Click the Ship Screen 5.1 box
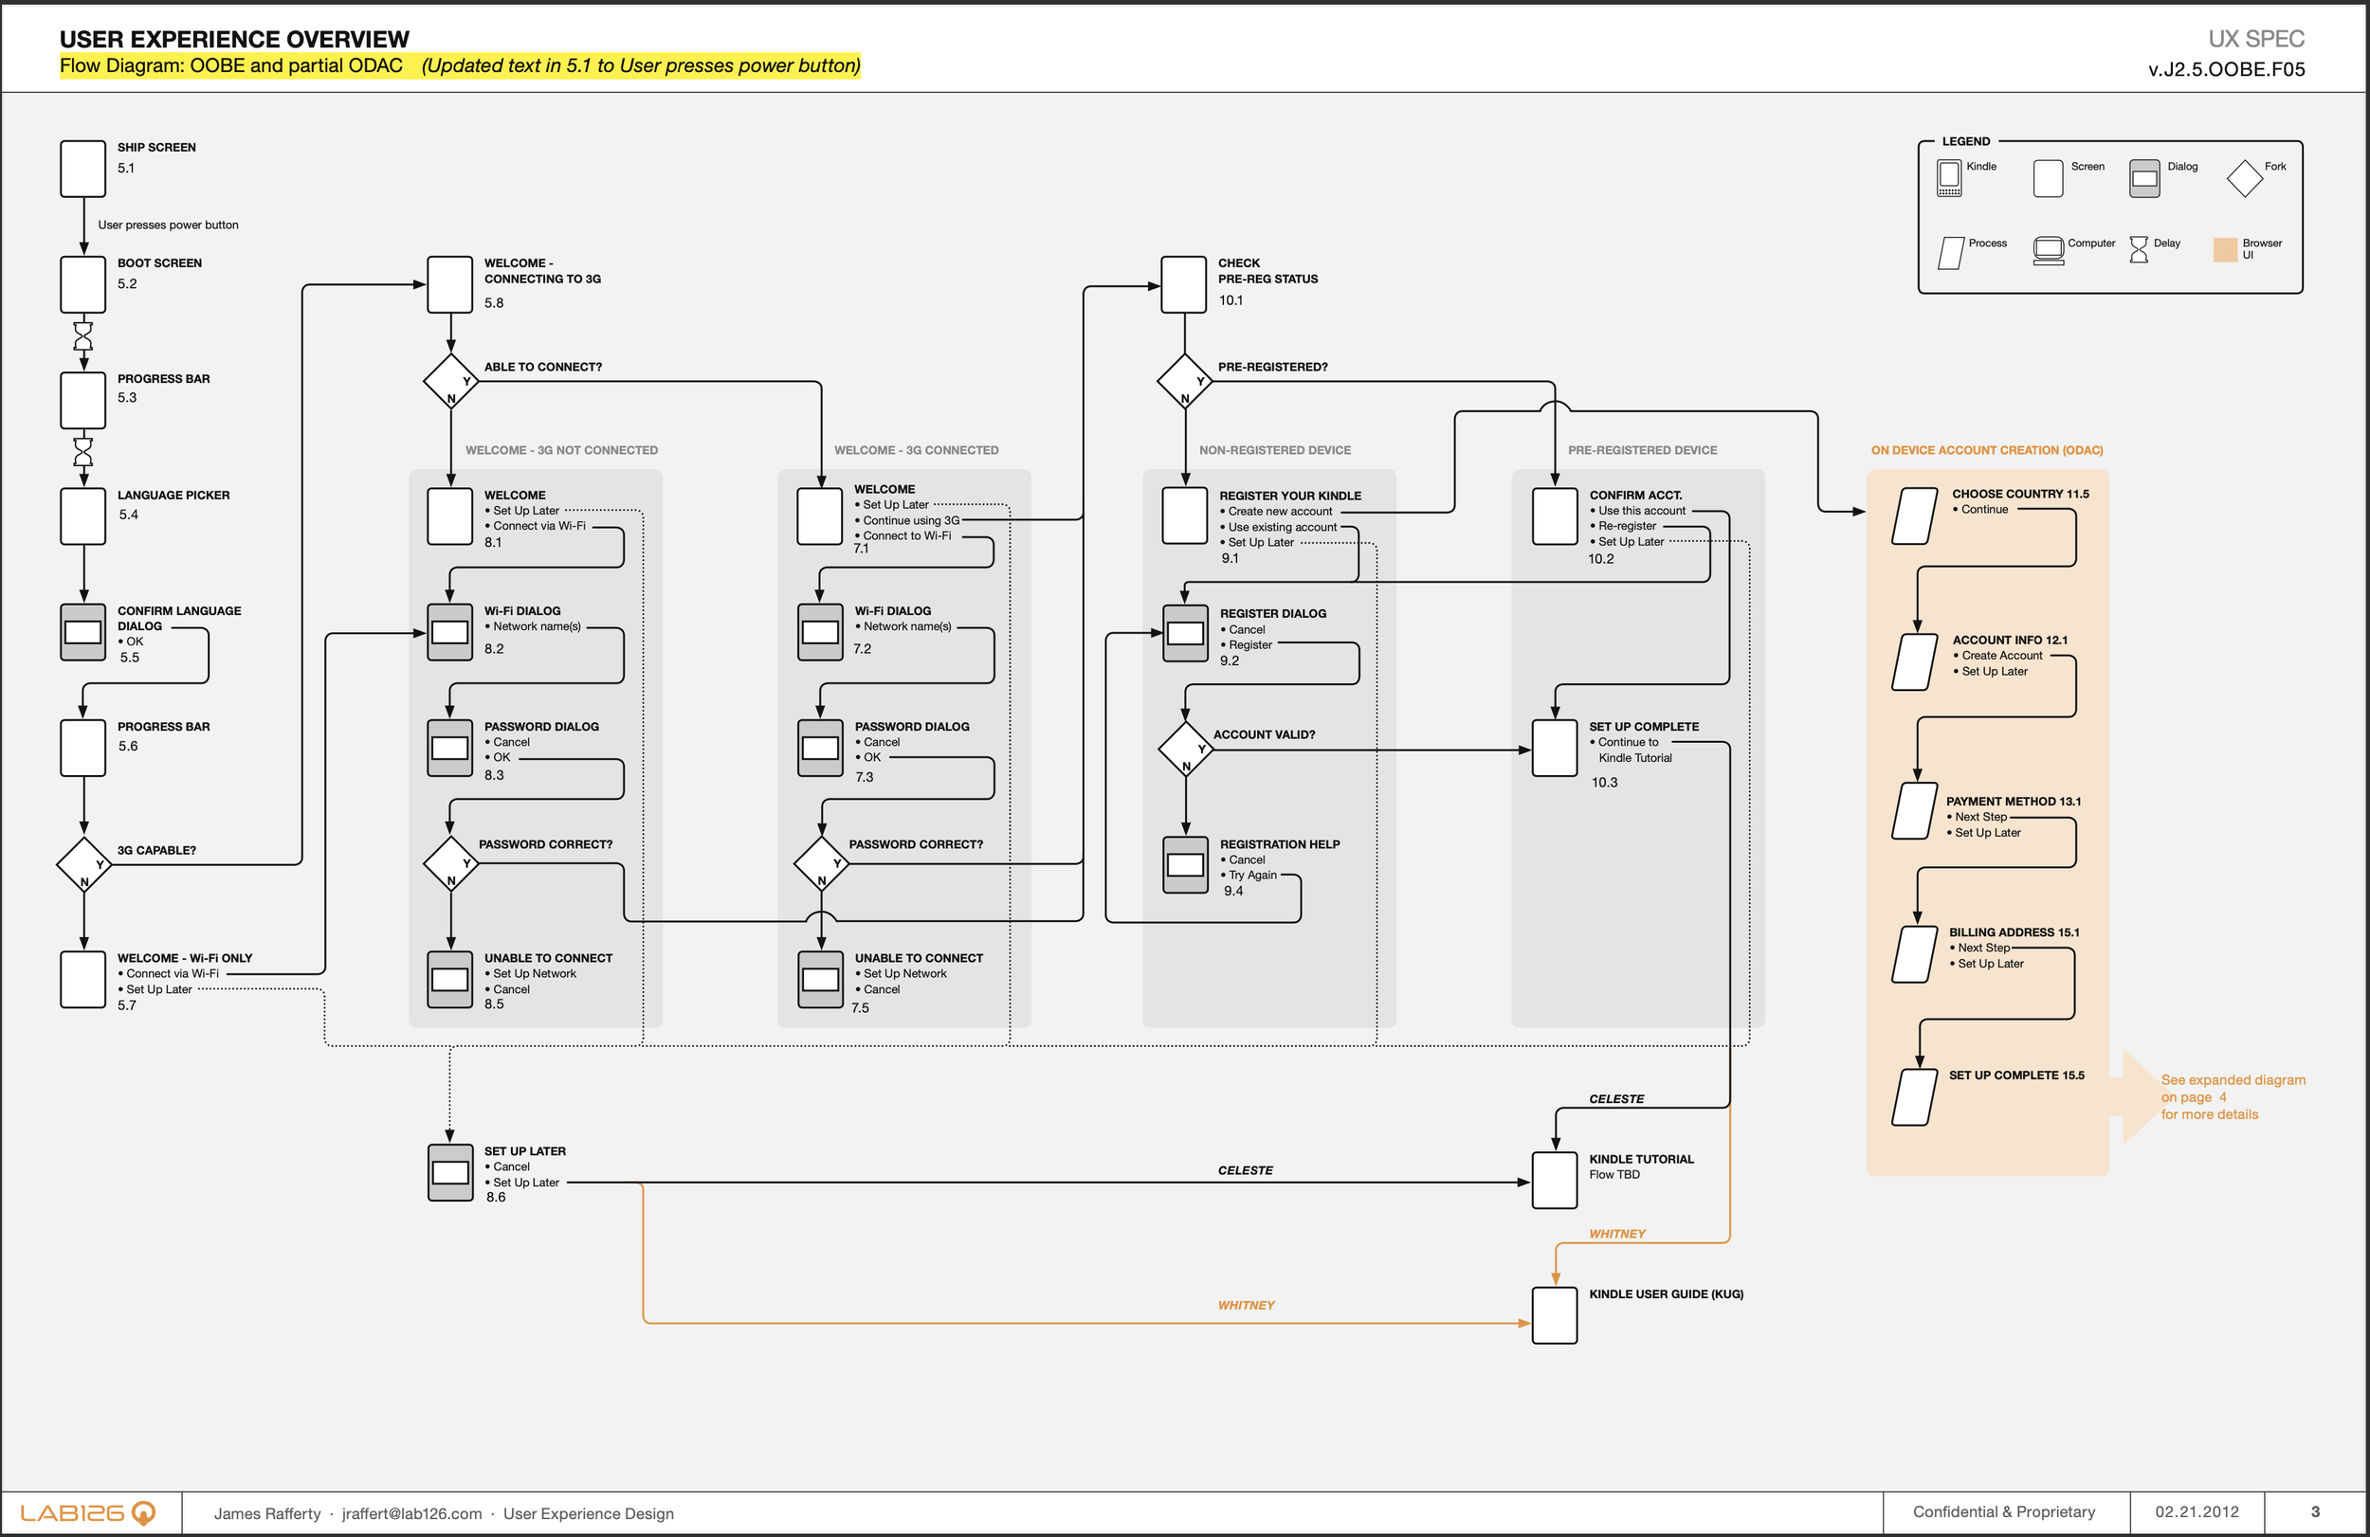Image resolution: width=2370 pixels, height=1537 pixels. coord(82,169)
